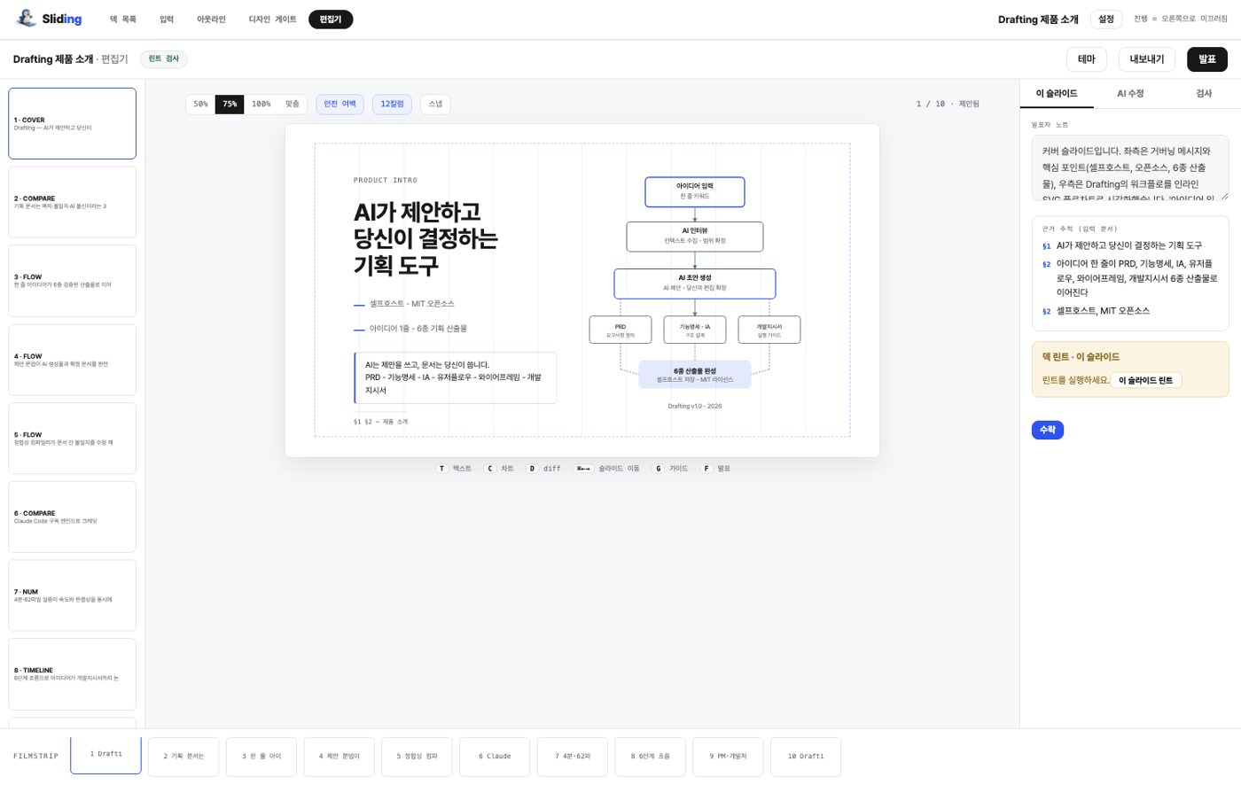
Task: Start presentation with the 발표 button
Action: pyautogui.click(x=1207, y=59)
